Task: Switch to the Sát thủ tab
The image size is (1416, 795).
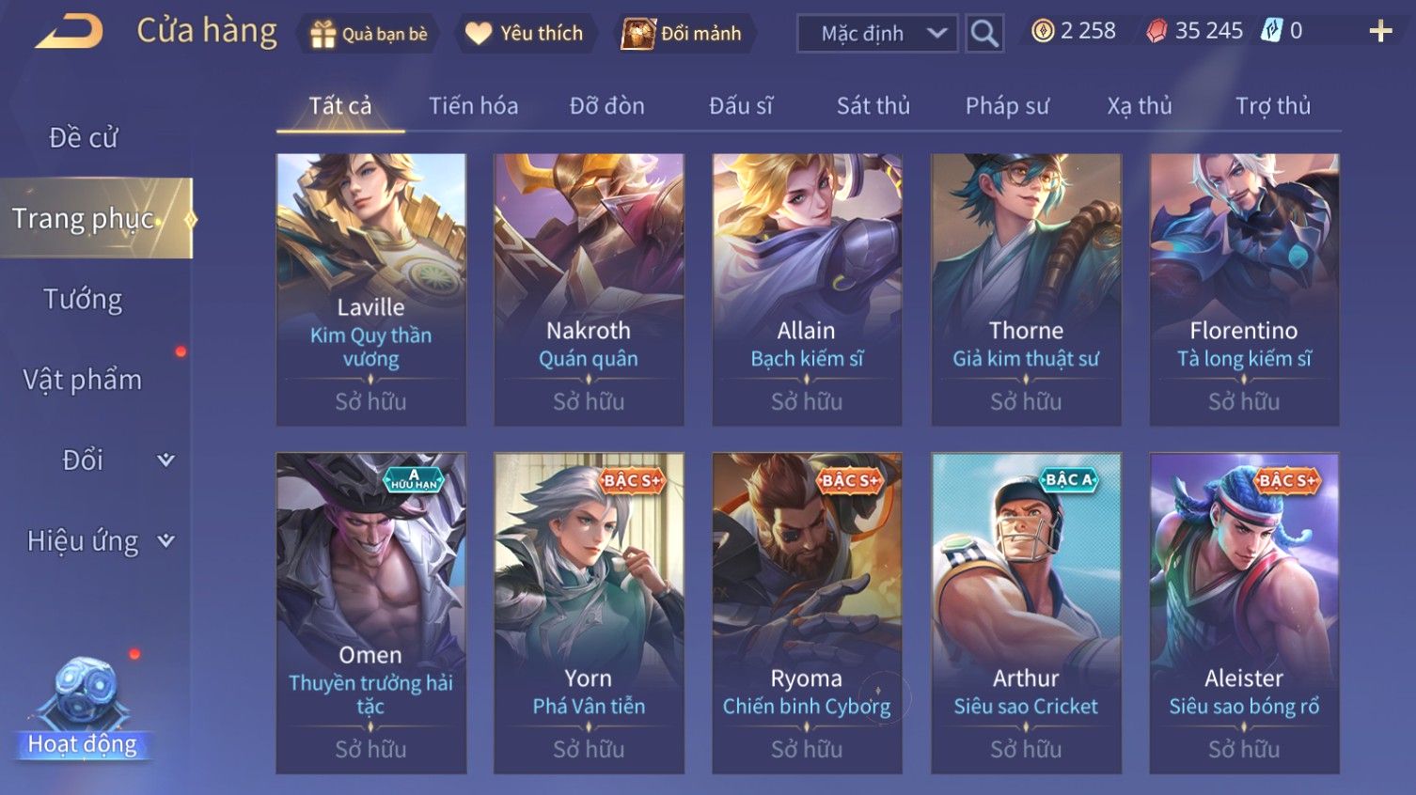Action: (x=873, y=106)
